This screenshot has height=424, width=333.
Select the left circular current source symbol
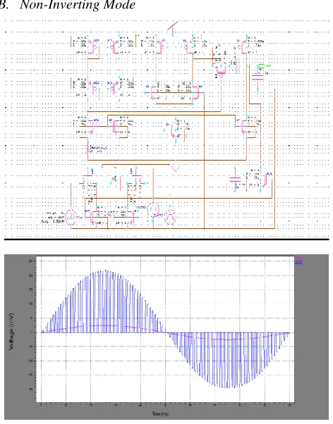coord(153,211)
